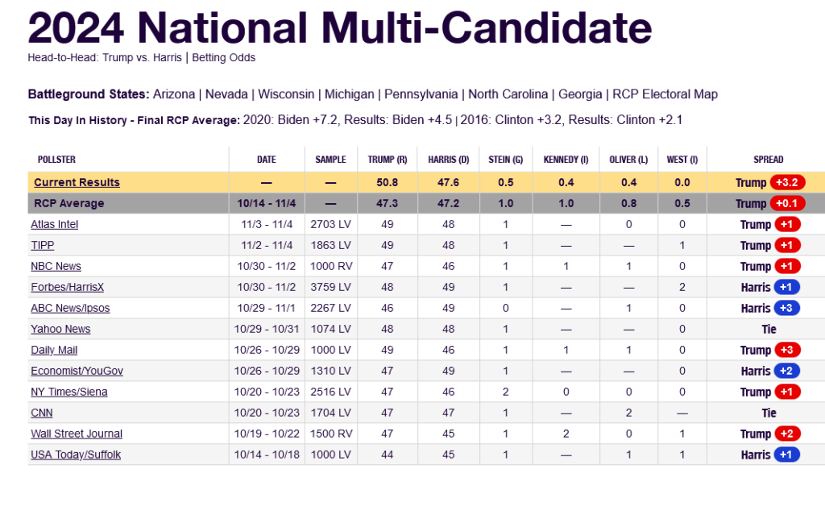Select the SPREAD column header
The image size is (825, 511).
(768, 160)
